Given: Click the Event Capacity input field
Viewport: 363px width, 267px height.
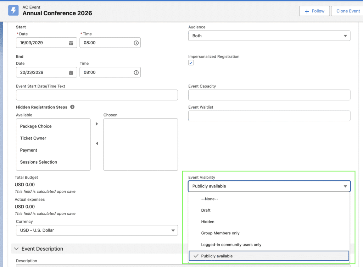Looking at the screenshot, I should (x=269, y=95).
